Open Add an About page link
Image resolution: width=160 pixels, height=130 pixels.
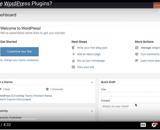point(89,54)
